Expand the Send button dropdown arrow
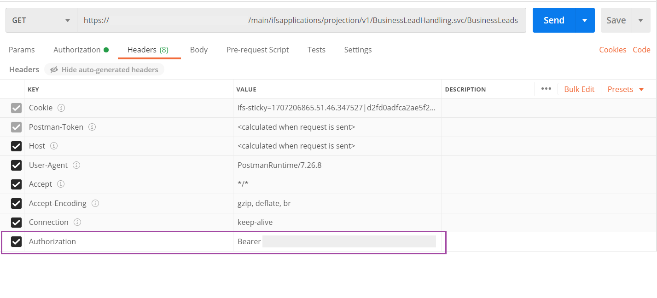This screenshot has width=657, height=298. tap(585, 20)
